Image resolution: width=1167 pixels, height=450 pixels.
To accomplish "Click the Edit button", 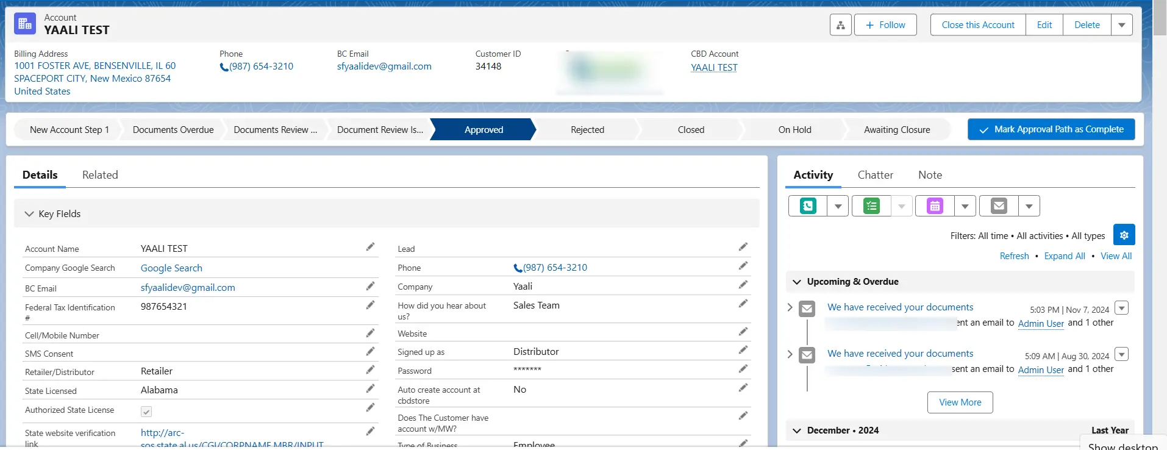I will point(1044,25).
